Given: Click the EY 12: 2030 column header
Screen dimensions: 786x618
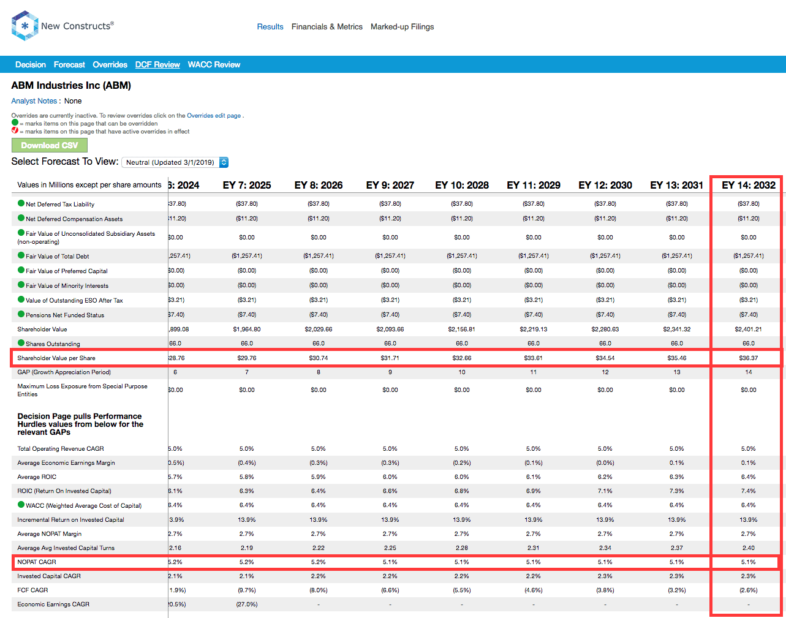Looking at the screenshot, I should (x=605, y=185).
